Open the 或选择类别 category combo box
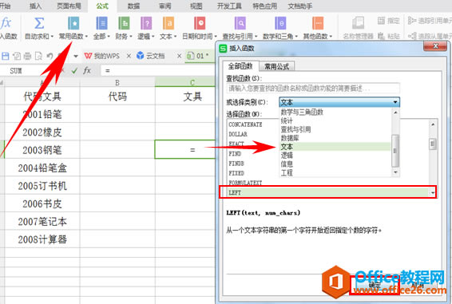The width and height of the screenshot is (452, 304). 339,102
